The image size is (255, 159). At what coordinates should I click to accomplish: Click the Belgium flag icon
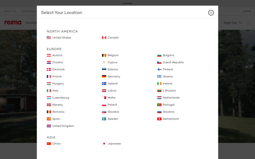(104, 55)
